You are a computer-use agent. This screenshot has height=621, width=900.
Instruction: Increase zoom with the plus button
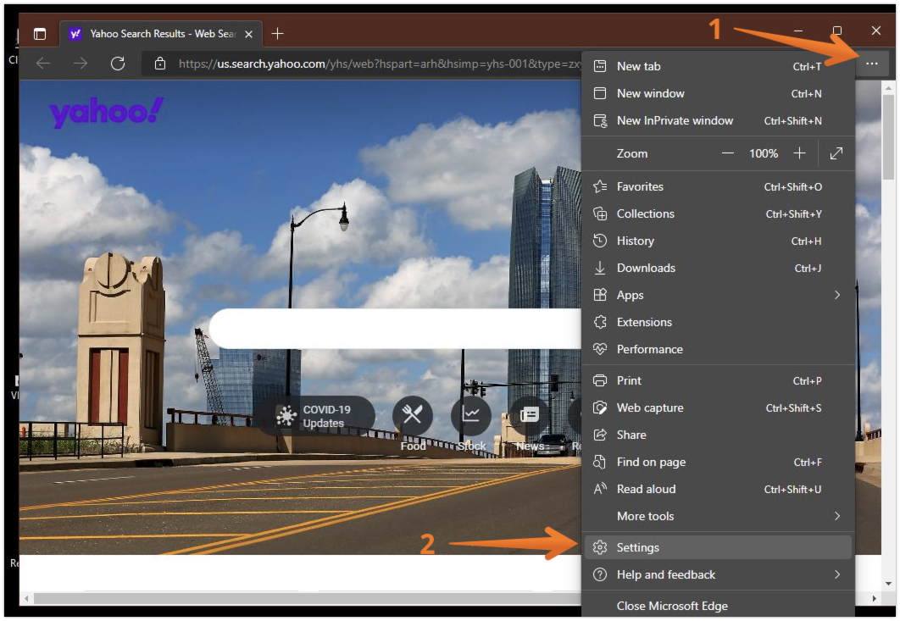click(798, 153)
